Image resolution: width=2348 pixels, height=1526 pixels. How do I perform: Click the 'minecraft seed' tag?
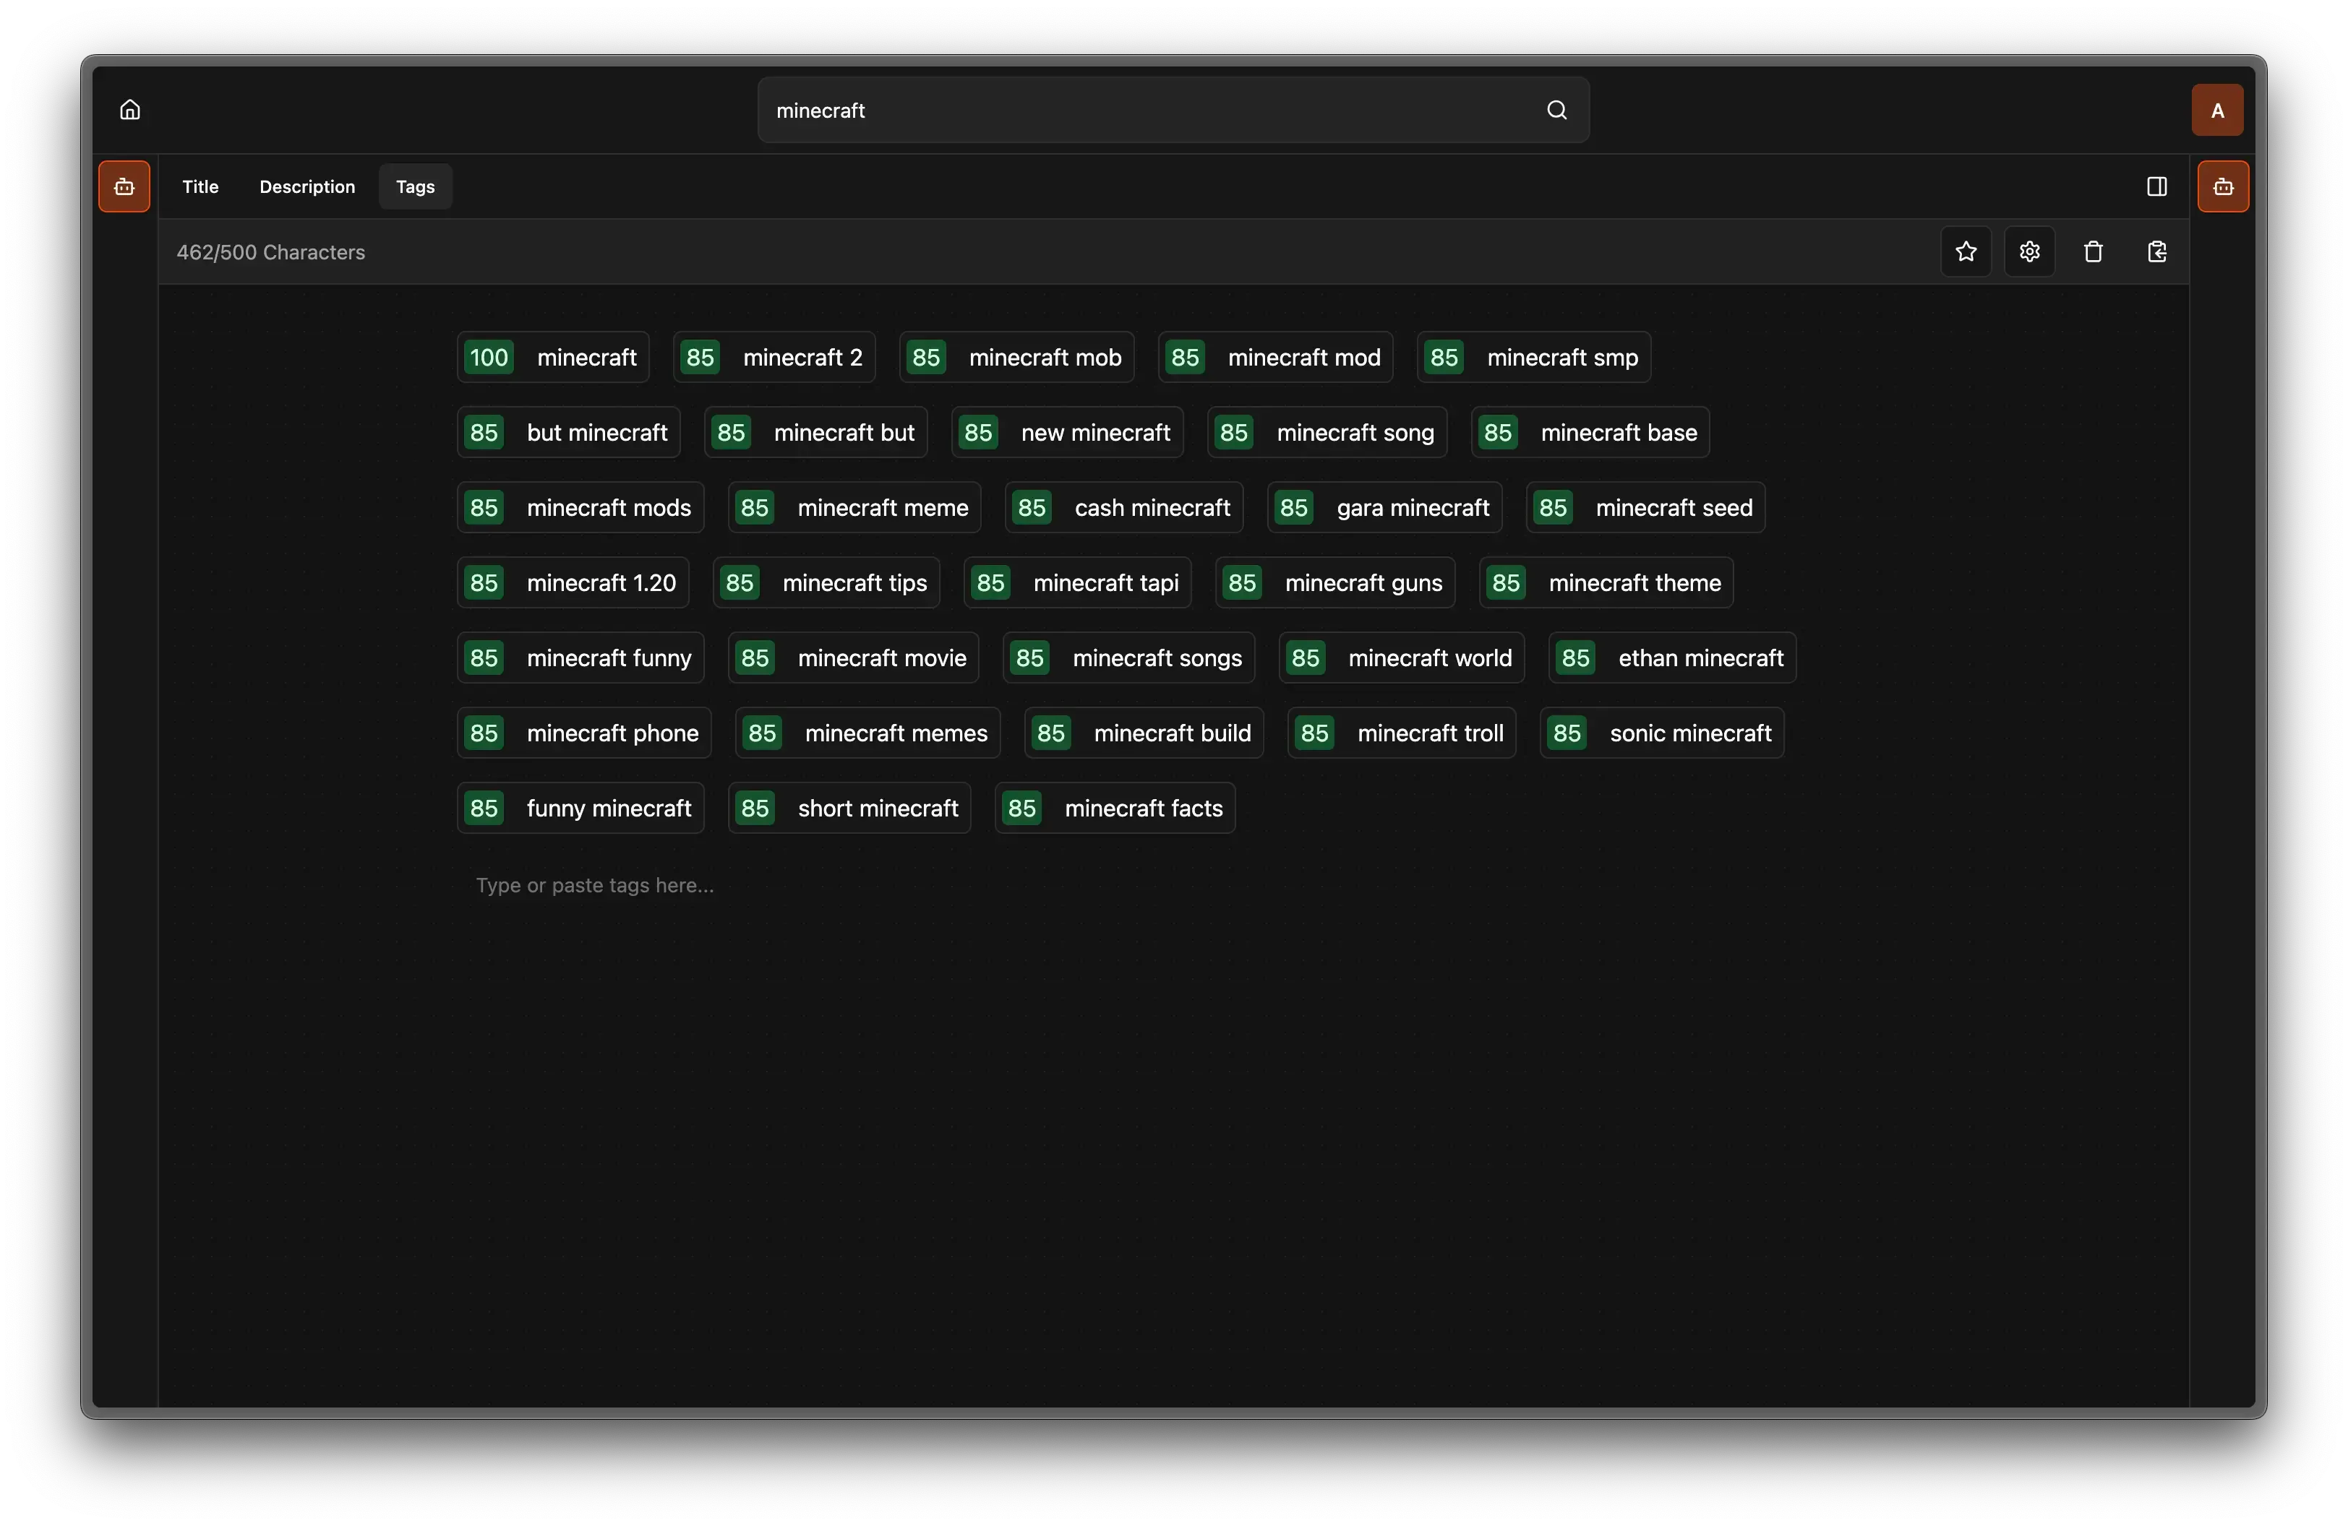pyautogui.click(x=1645, y=506)
